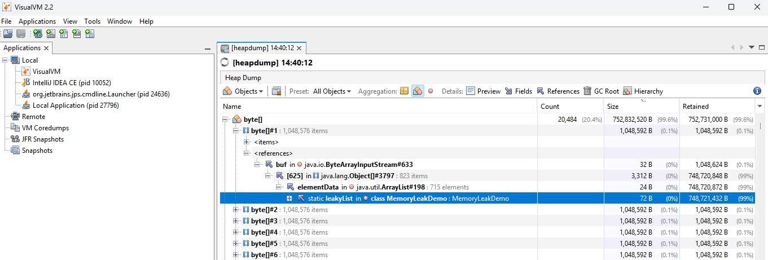Viewport: 768px width, 260px height.
Task: Toggle the Preview details button
Action: click(x=483, y=91)
